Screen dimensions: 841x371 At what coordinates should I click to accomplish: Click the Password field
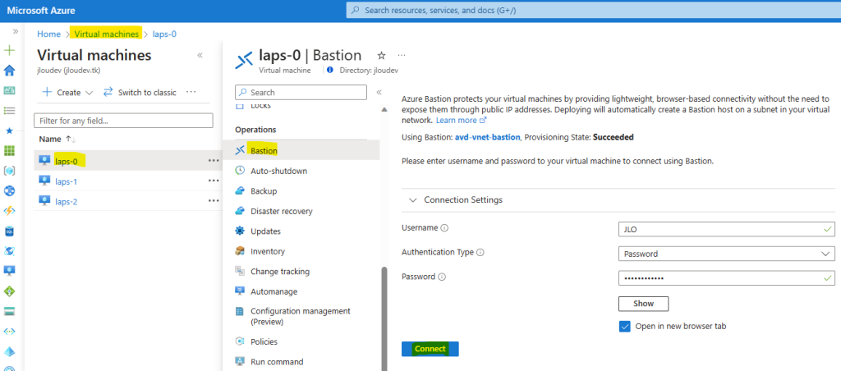click(726, 278)
